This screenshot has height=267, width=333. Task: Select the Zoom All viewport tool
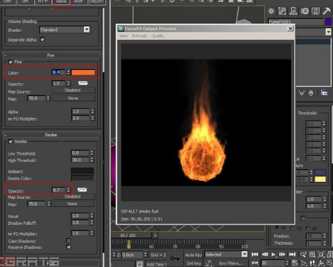click(312, 255)
